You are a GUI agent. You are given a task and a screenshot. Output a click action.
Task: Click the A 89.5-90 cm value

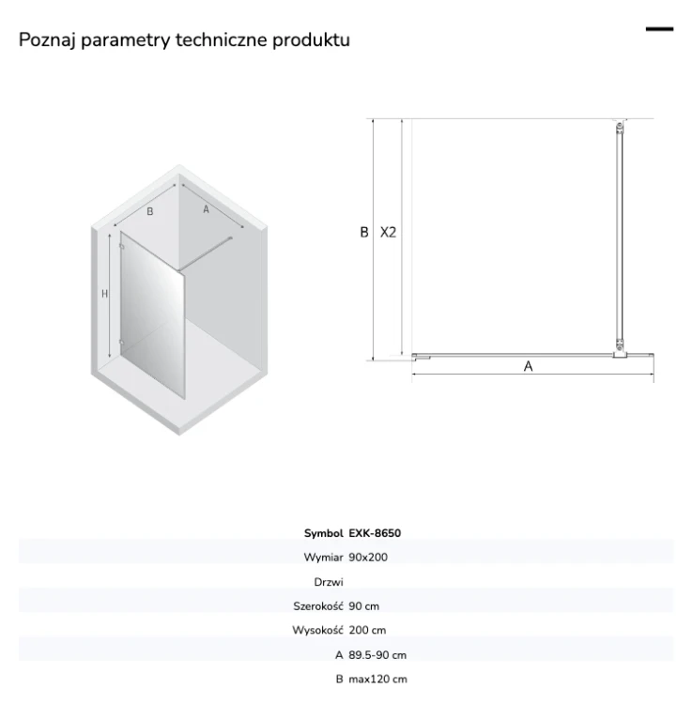point(377,655)
